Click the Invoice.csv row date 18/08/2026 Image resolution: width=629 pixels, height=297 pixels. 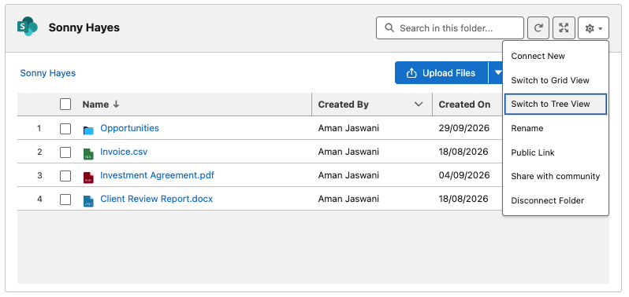click(463, 152)
